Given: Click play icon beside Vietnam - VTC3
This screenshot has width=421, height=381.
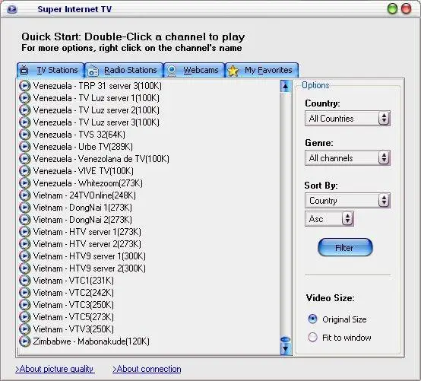Looking at the screenshot, I should tap(25, 305).
